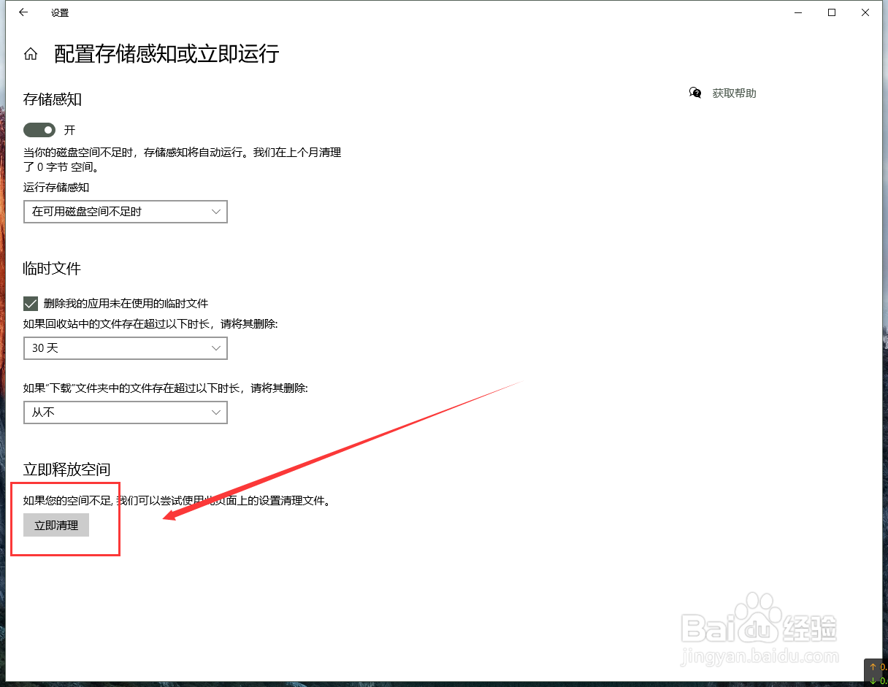Image resolution: width=888 pixels, height=687 pixels.
Task: Open the 运行存储感知 dropdown
Action: click(125, 212)
